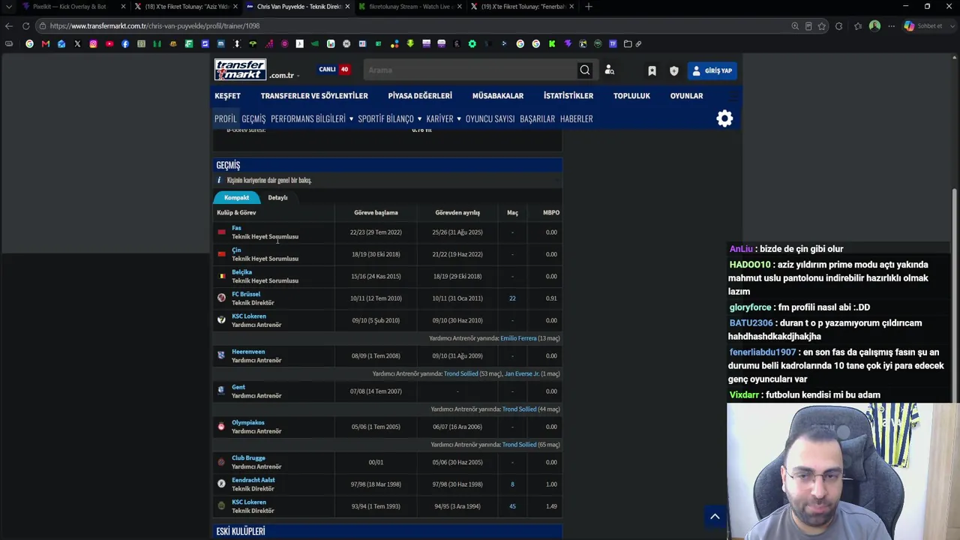Open the Heerenveen club link

[248, 352]
